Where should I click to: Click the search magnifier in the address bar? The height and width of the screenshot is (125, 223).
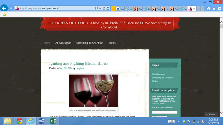coord(96,8)
